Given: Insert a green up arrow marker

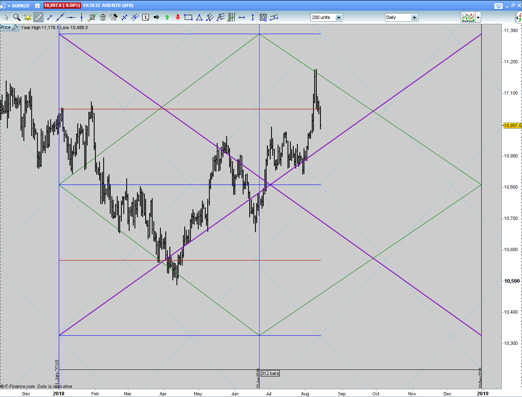Looking at the screenshot, I should pos(167,17).
